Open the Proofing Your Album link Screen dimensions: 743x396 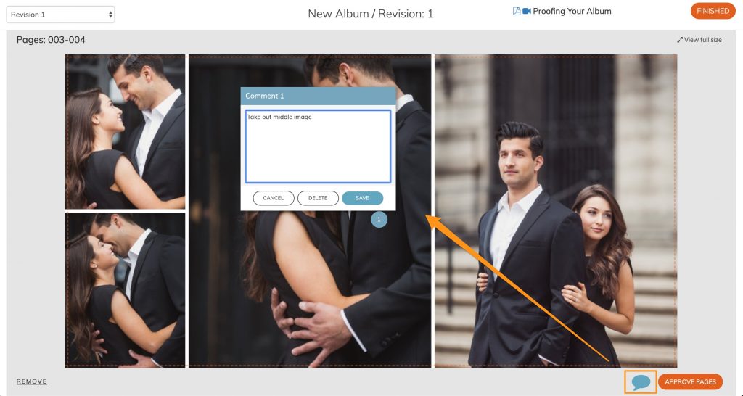(x=572, y=11)
